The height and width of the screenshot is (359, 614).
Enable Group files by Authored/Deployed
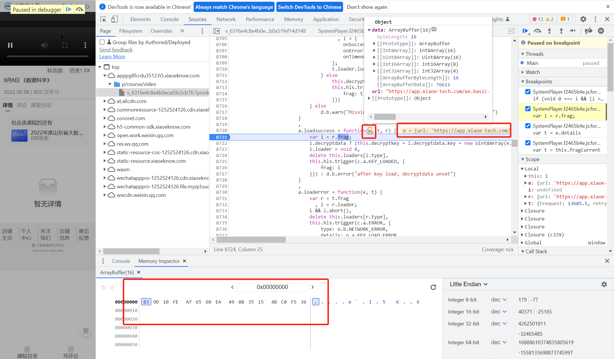click(x=102, y=42)
